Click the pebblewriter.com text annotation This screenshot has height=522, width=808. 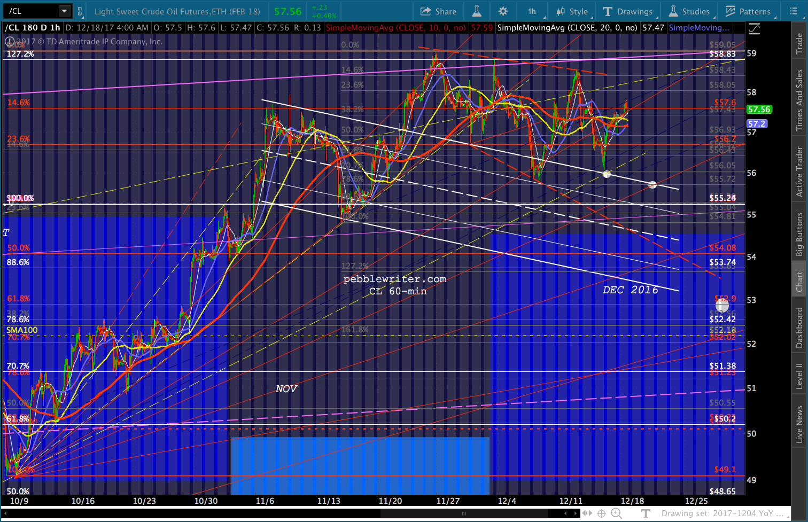click(x=395, y=279)
